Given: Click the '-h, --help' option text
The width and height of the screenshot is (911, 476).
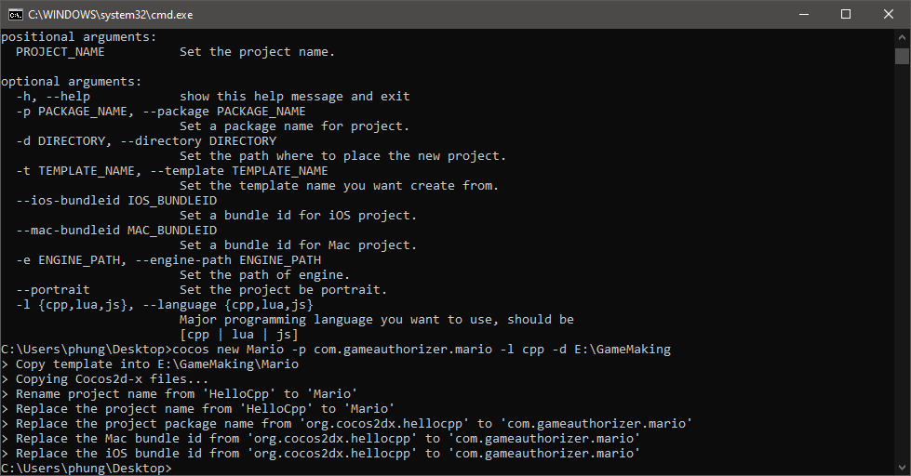Looking at the screenshot, I should [x=53, y=97].
